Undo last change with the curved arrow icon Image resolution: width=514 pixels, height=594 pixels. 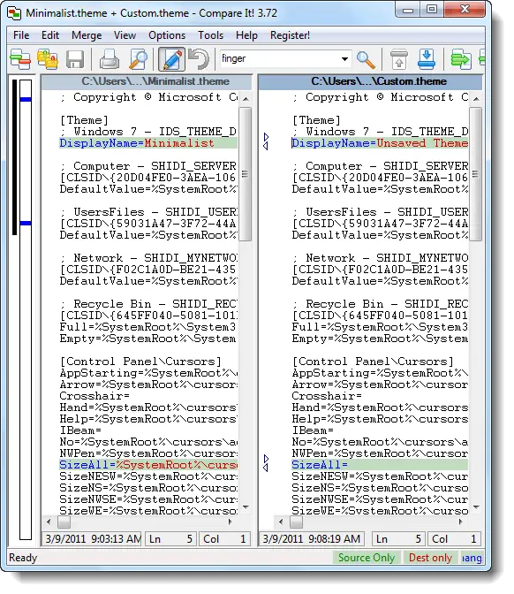click(x=199, y=59)
